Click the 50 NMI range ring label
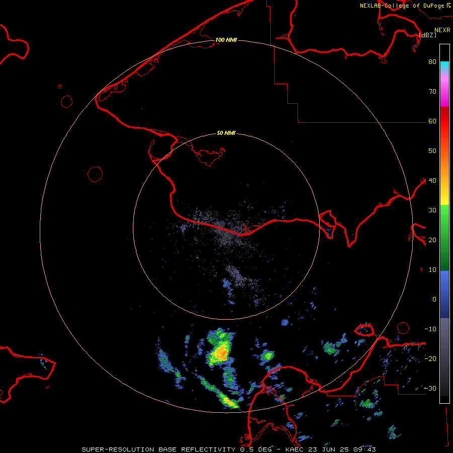 coord(226,133)
